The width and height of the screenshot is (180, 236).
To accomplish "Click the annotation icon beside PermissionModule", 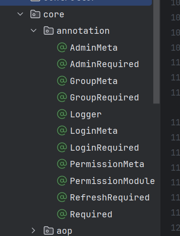I will click(x=62, y=181).
